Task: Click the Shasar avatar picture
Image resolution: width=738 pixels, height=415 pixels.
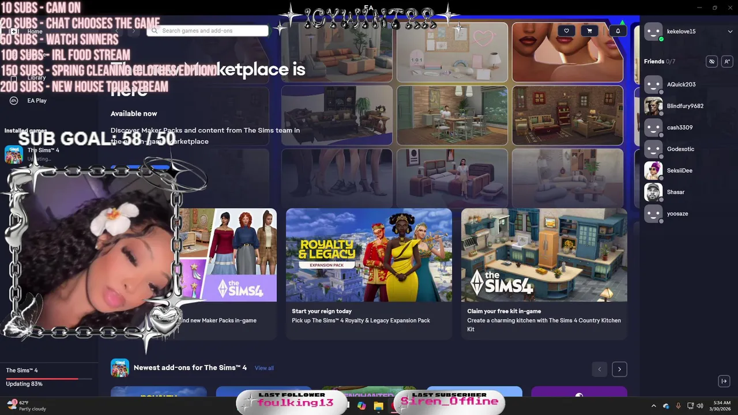Action: pyautogui.click(x=653, y=192)
